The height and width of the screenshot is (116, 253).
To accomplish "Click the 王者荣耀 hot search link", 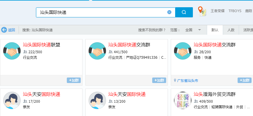I will click(x=218, y=11).
